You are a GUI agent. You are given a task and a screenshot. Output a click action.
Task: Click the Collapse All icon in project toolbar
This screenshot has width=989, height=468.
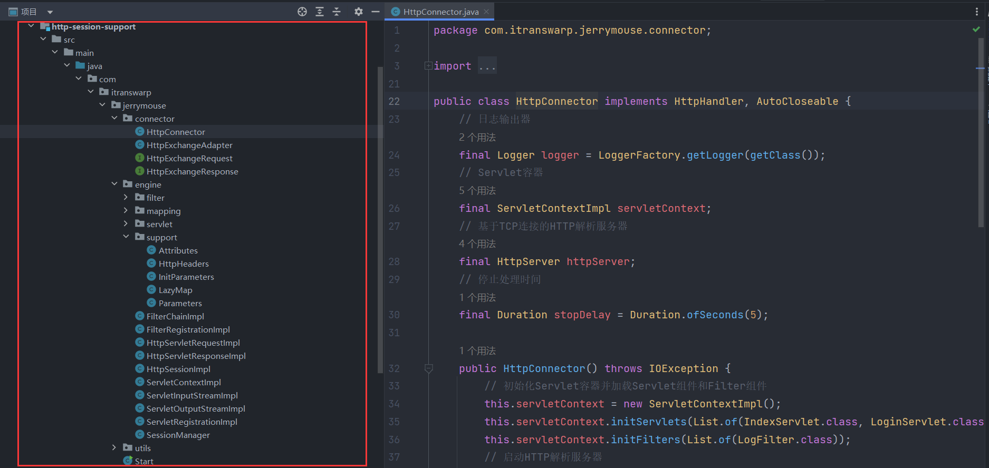[337, 12]
